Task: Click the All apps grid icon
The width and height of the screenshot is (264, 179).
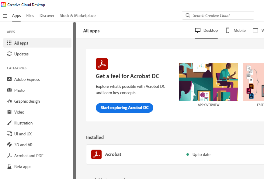Action: coord(9,43)
